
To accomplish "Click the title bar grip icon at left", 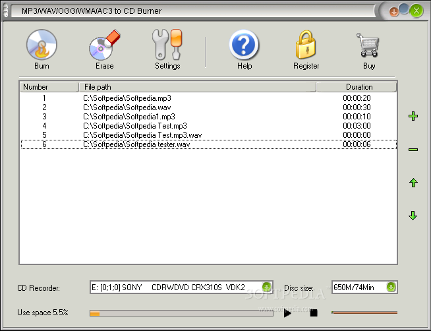I will coord(6,11).
